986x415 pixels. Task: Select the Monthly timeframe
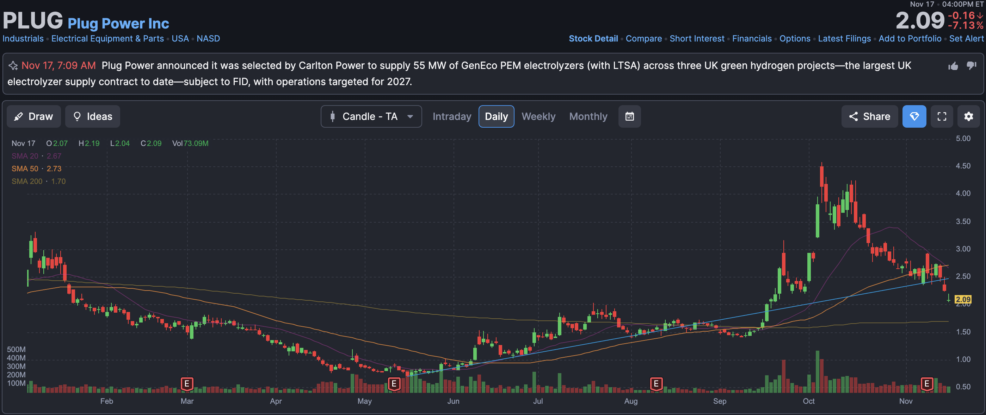coord(588,116)
